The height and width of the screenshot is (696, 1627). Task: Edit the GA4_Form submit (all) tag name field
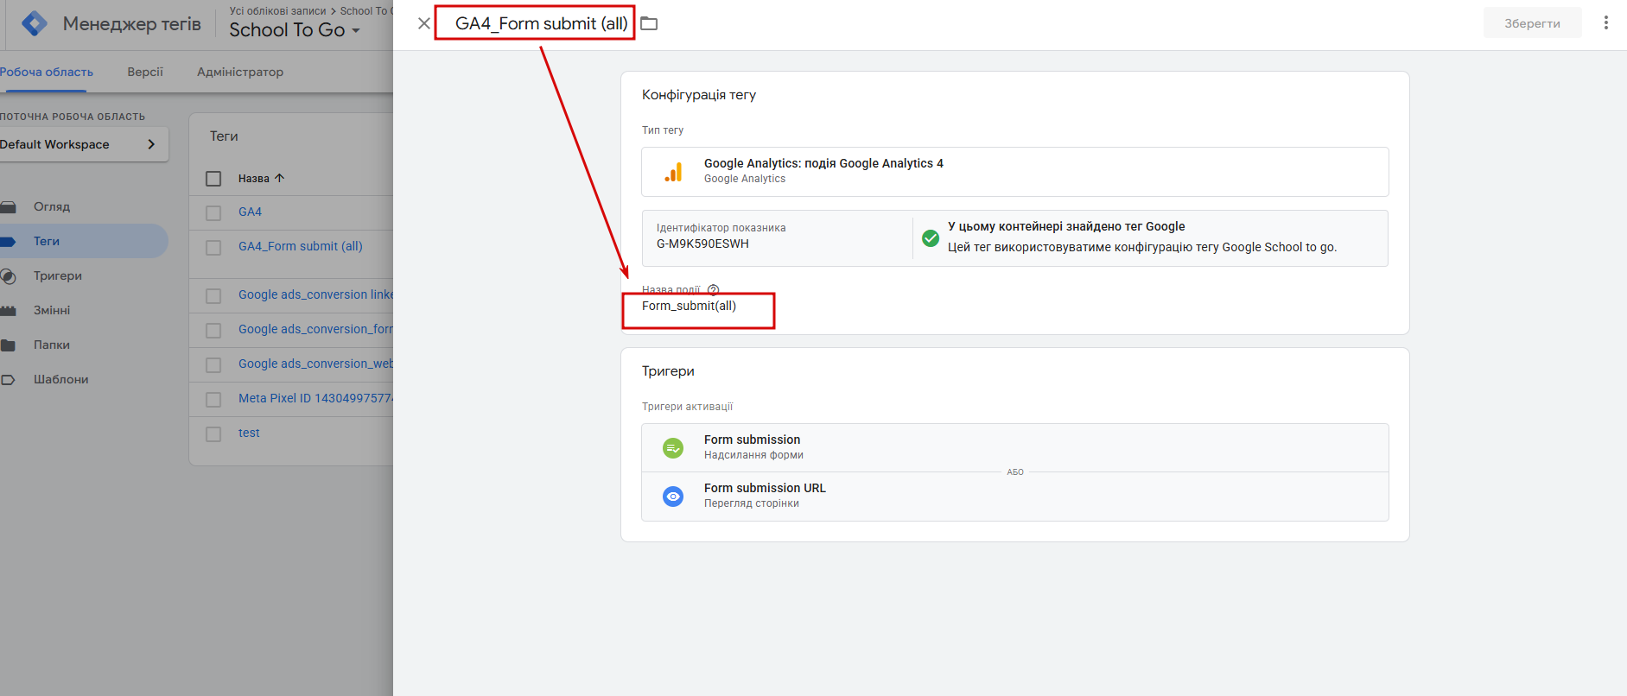(542, 23)
